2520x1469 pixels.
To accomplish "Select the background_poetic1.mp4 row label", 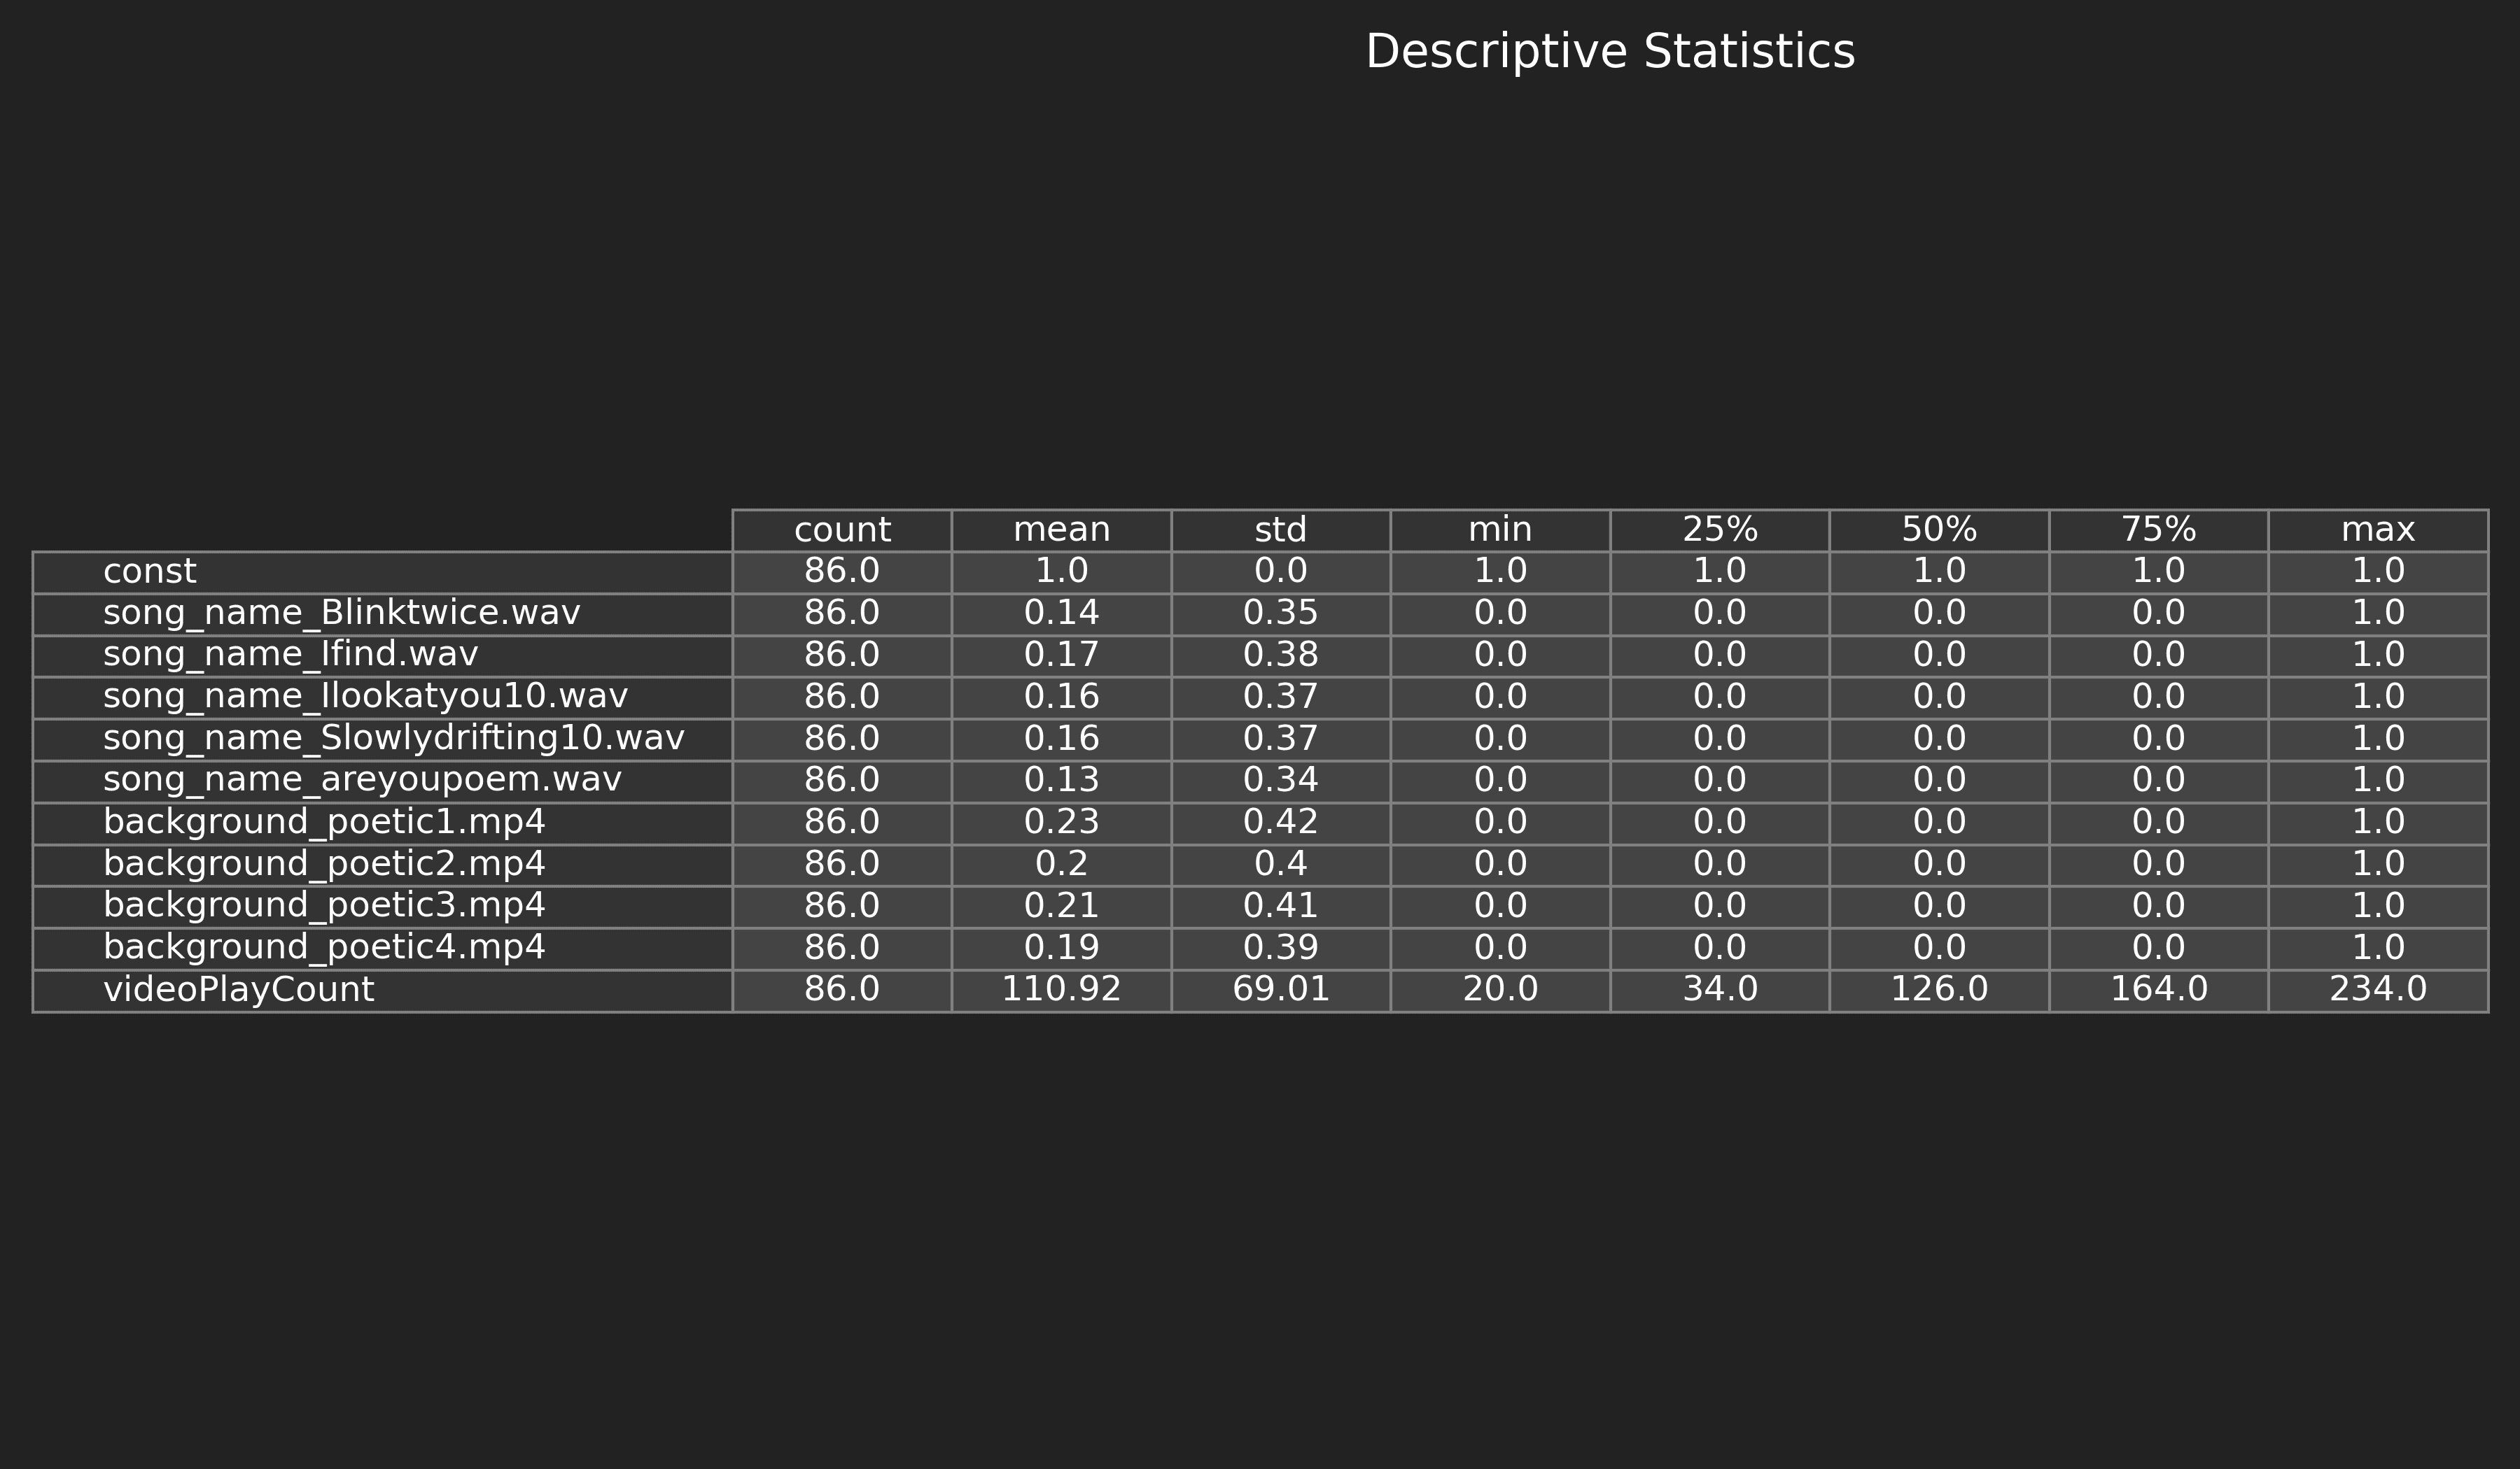I will (324, 823).
